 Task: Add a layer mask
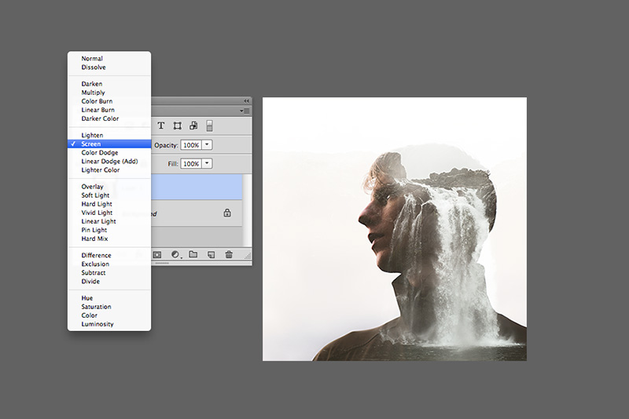pos(156,254)
